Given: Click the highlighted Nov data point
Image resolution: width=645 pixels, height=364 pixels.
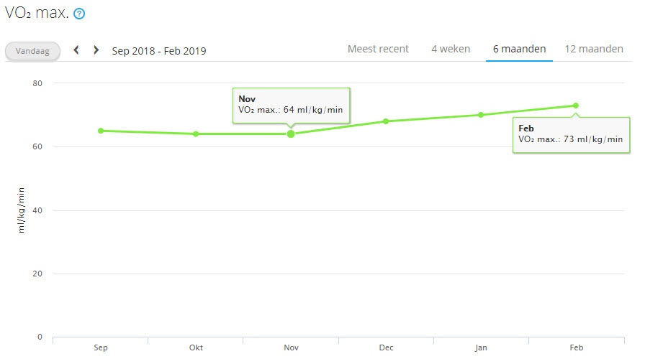Looking at the screenshot, I should coord(291,134).
